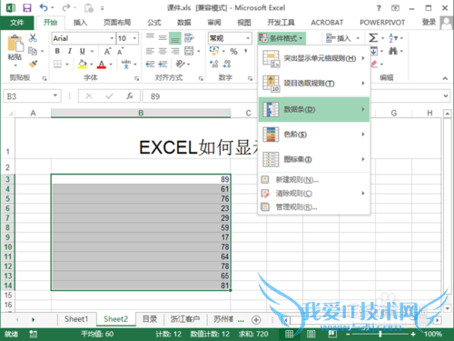
Task: Click the Cut scissors icon
Action: tap(33, 38)
